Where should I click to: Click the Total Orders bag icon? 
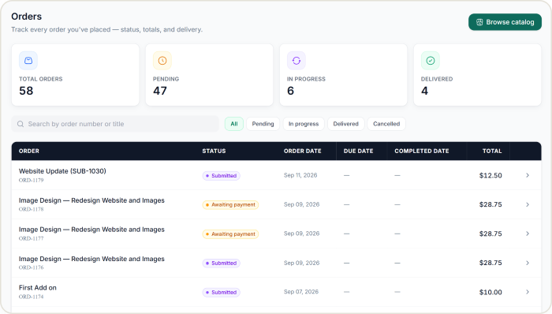[x=28, y=61]
